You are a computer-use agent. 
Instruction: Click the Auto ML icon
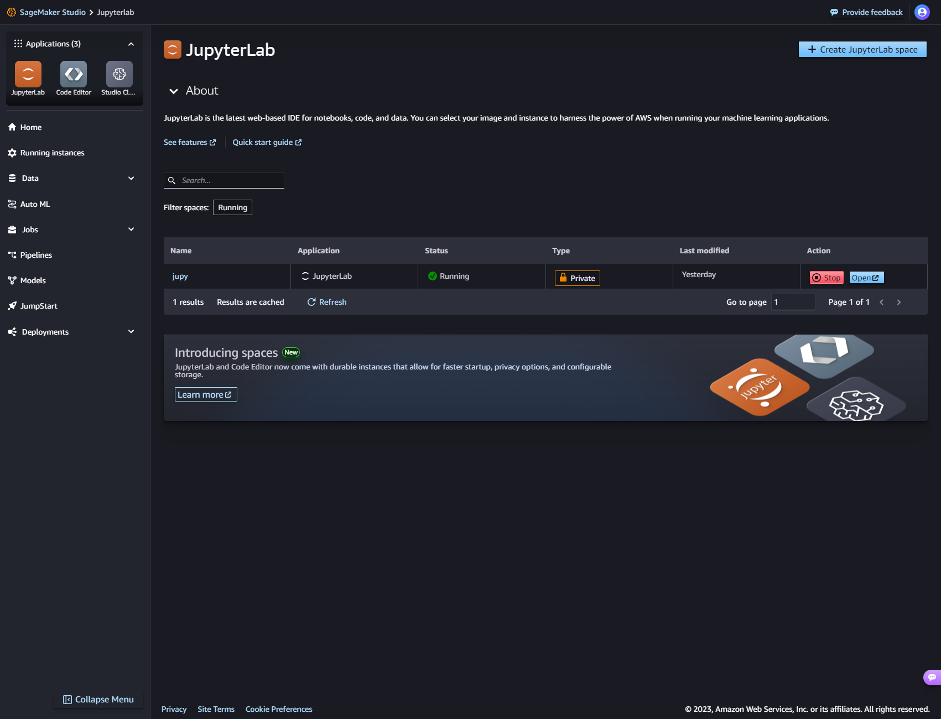12,204
